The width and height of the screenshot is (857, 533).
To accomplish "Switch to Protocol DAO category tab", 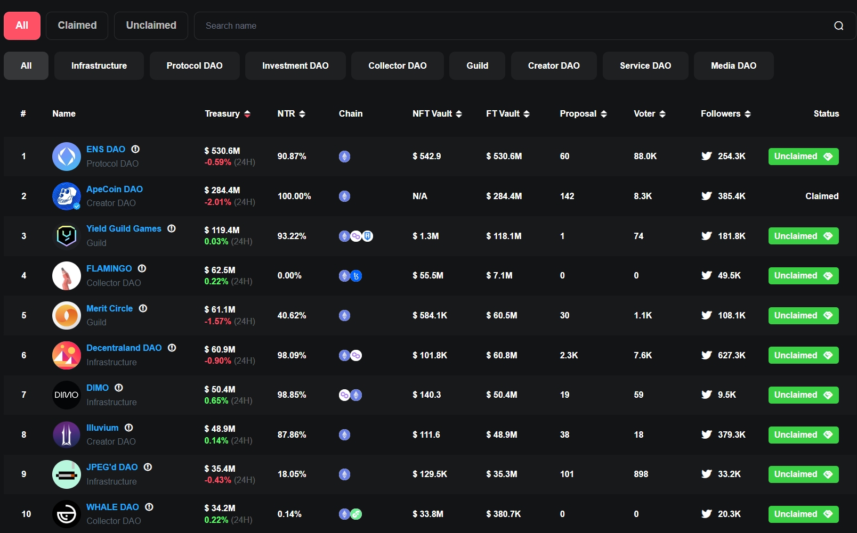I will pyautogui.click(x=195, y=66).
